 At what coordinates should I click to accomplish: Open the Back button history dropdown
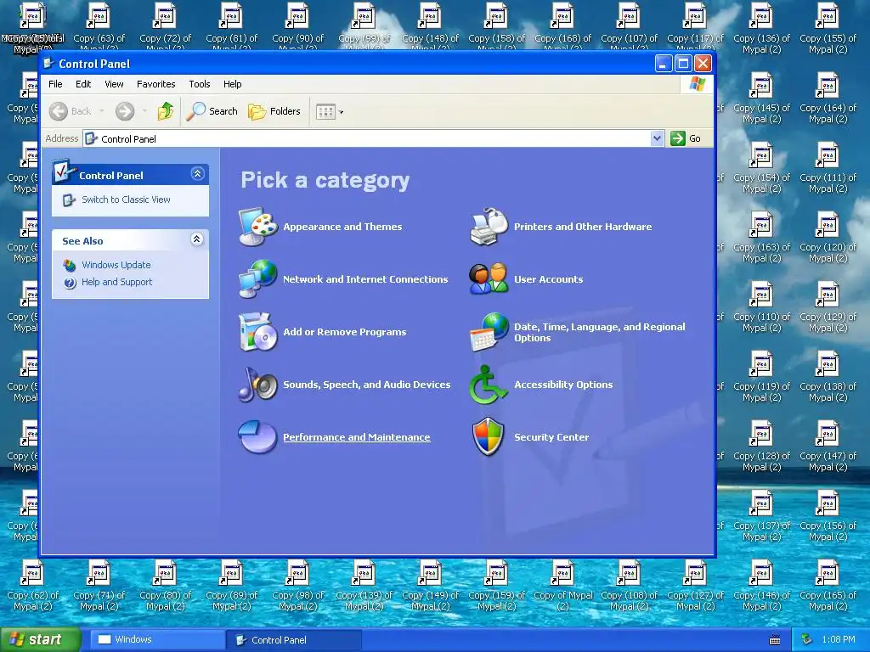(102, 111)
